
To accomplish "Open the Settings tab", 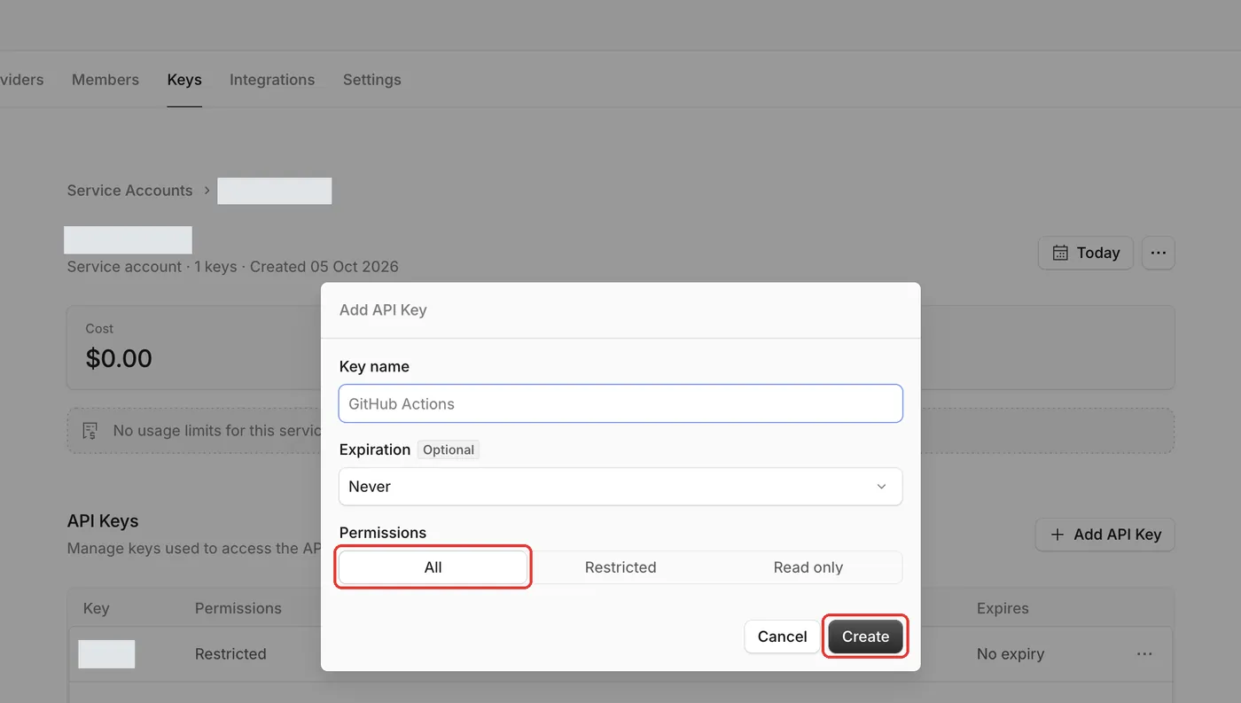I will 372,80.
